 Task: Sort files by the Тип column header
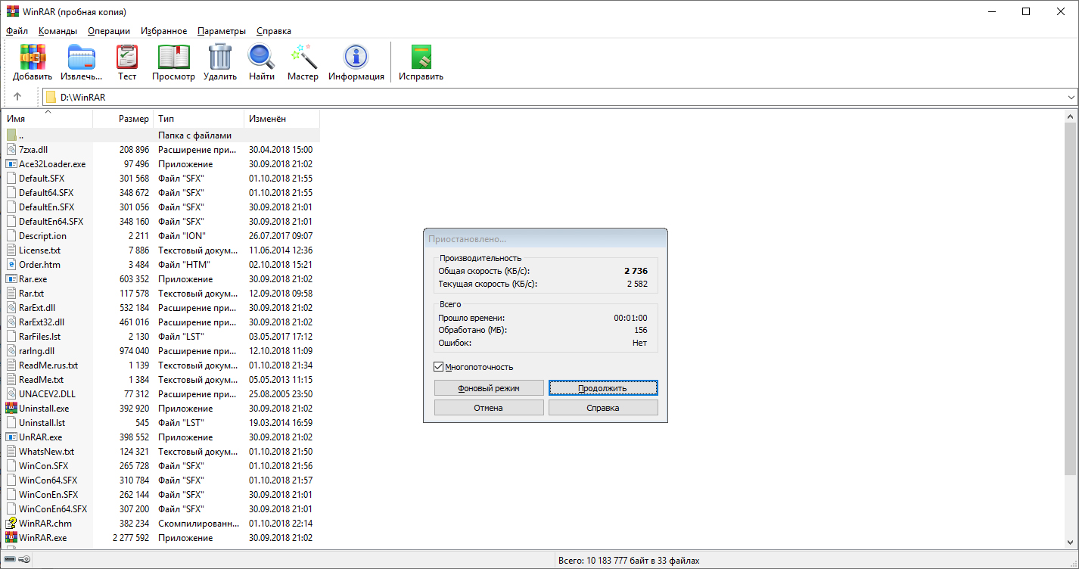click(199, 119)
